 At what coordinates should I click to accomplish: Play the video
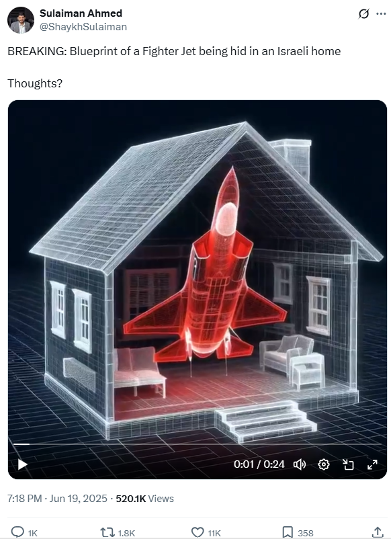22,464
